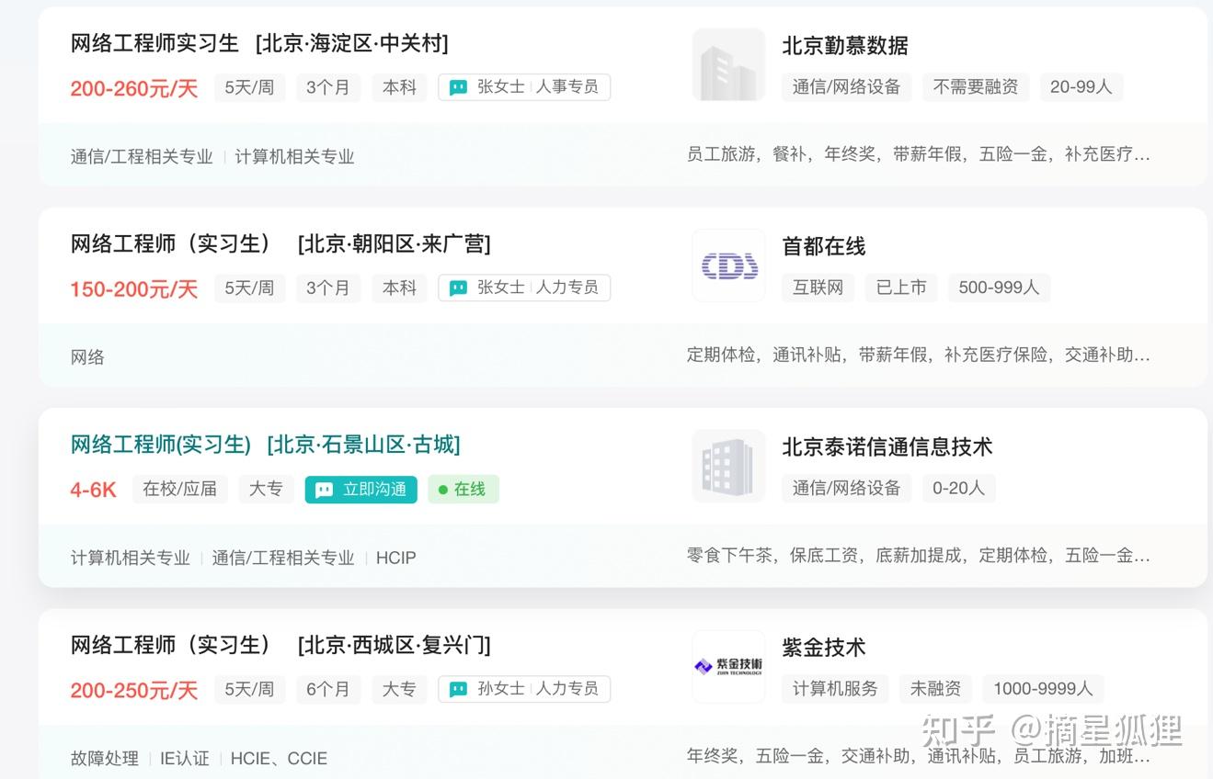Click 500-999人 company size tag

[x=999, y=288]
